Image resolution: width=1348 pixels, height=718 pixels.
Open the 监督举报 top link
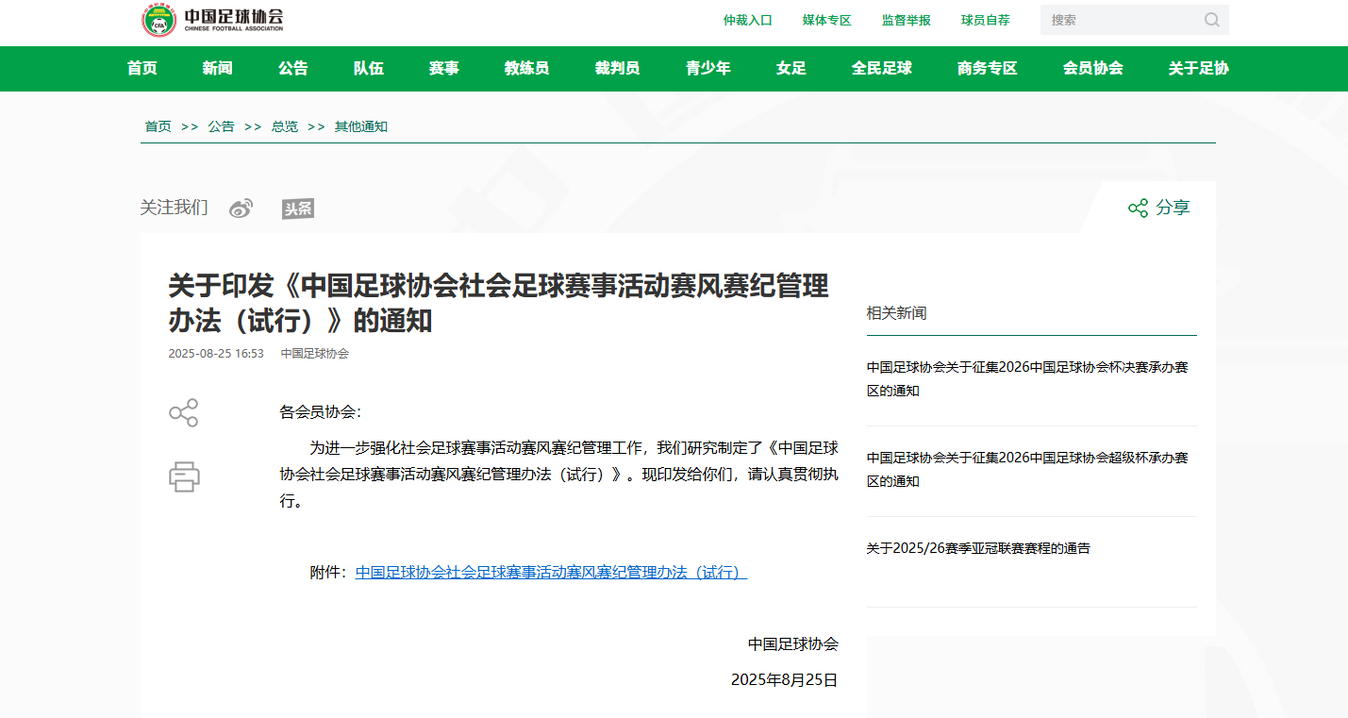(x=906, y=20)
